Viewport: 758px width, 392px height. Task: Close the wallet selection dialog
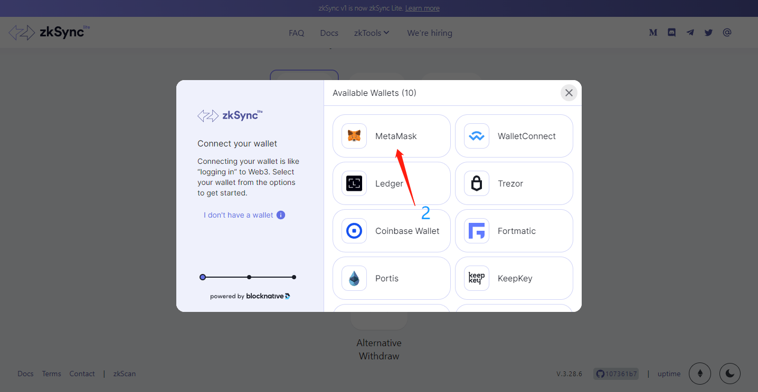(x=568, y=93)
